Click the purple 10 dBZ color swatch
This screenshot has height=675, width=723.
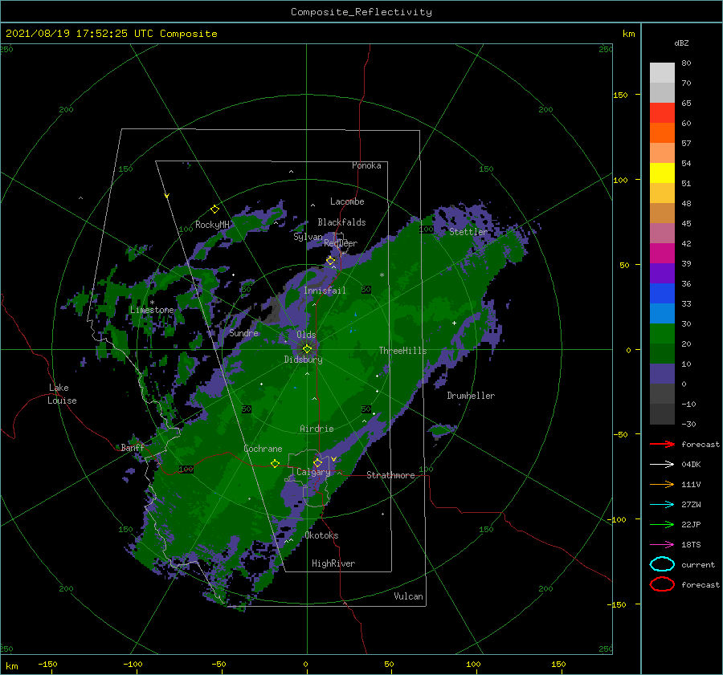point(662,374)
